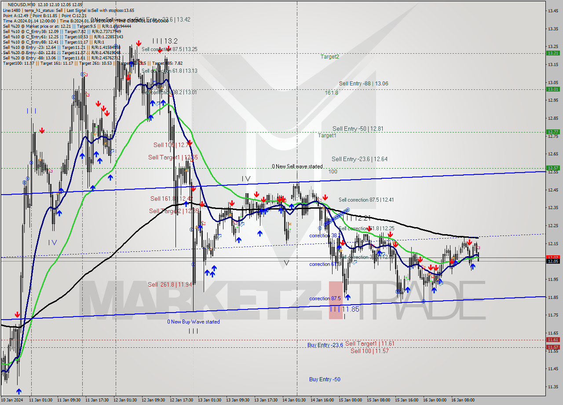Viewport: 563px width, 405px height.
Task: Click the red 12.07 price tag on axis
Action: coord(552,257)
